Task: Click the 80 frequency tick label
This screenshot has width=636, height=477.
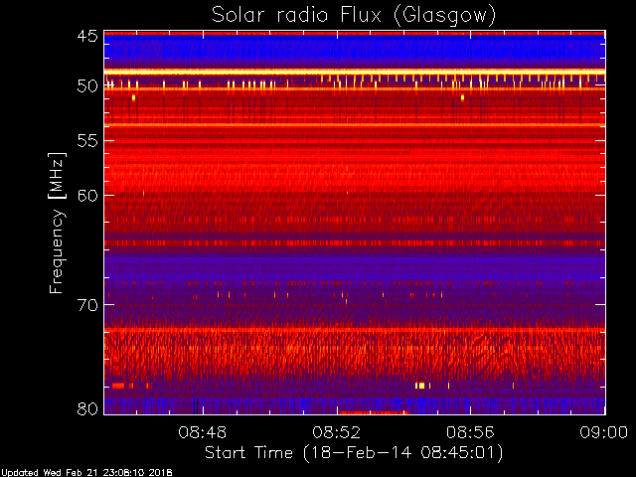Action: pos(87,408)
